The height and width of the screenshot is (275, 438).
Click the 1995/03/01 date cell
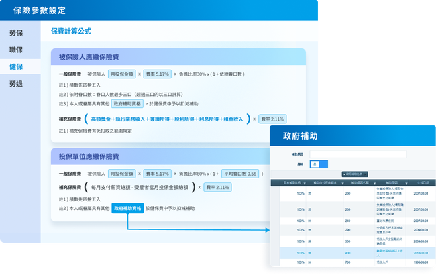coord(421,262)
